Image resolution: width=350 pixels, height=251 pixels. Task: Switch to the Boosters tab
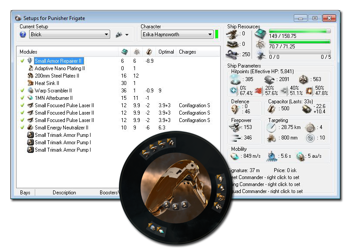click(x=109, y=193)
